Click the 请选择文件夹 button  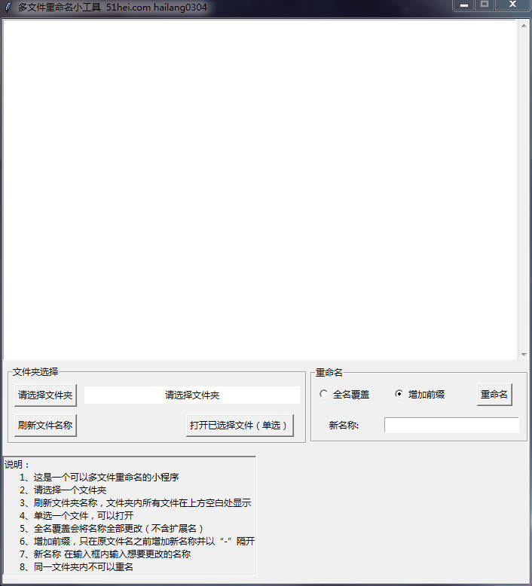[45, 395]
